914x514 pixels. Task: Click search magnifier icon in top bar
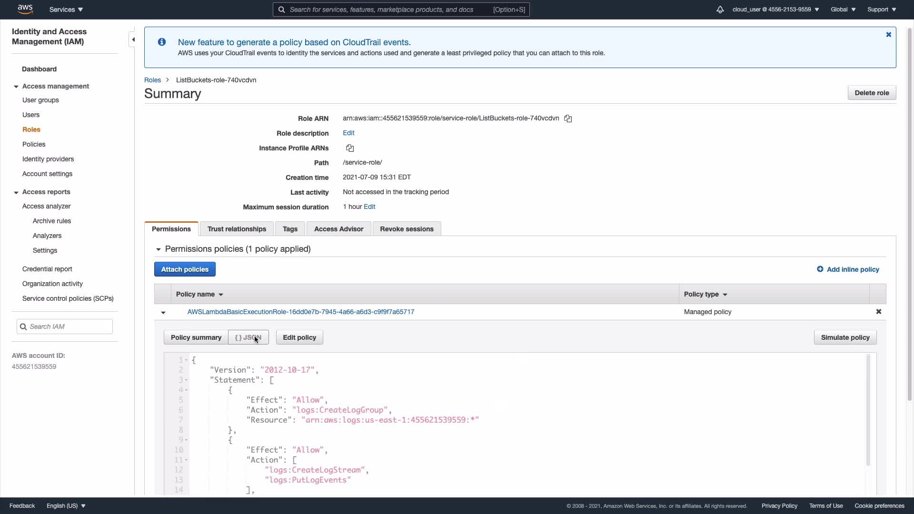[x=281, y=10]
